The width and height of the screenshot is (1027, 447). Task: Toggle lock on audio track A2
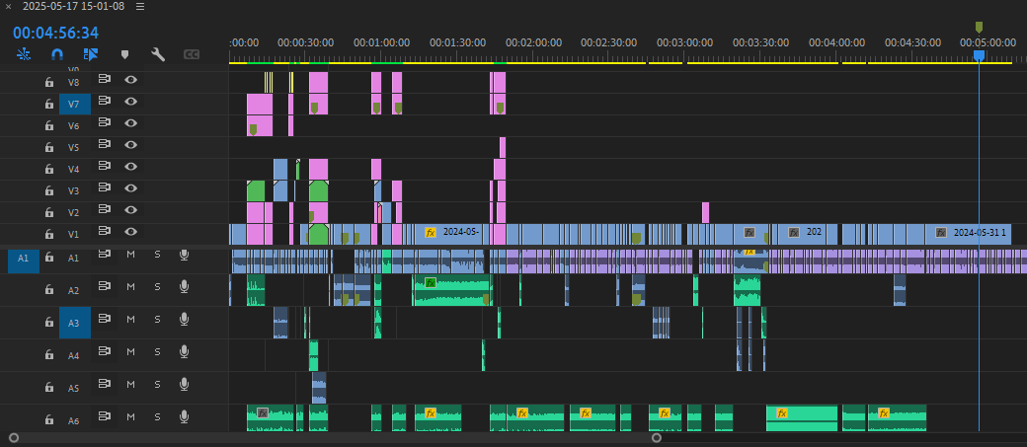tap(49, 289)
